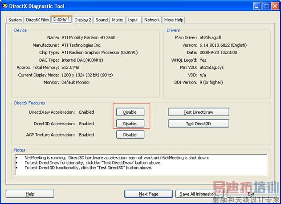The width and height of the screenshot is (281, 204).
Task: Click the NetMeeting is running note
Action: (x=117, y=158)
